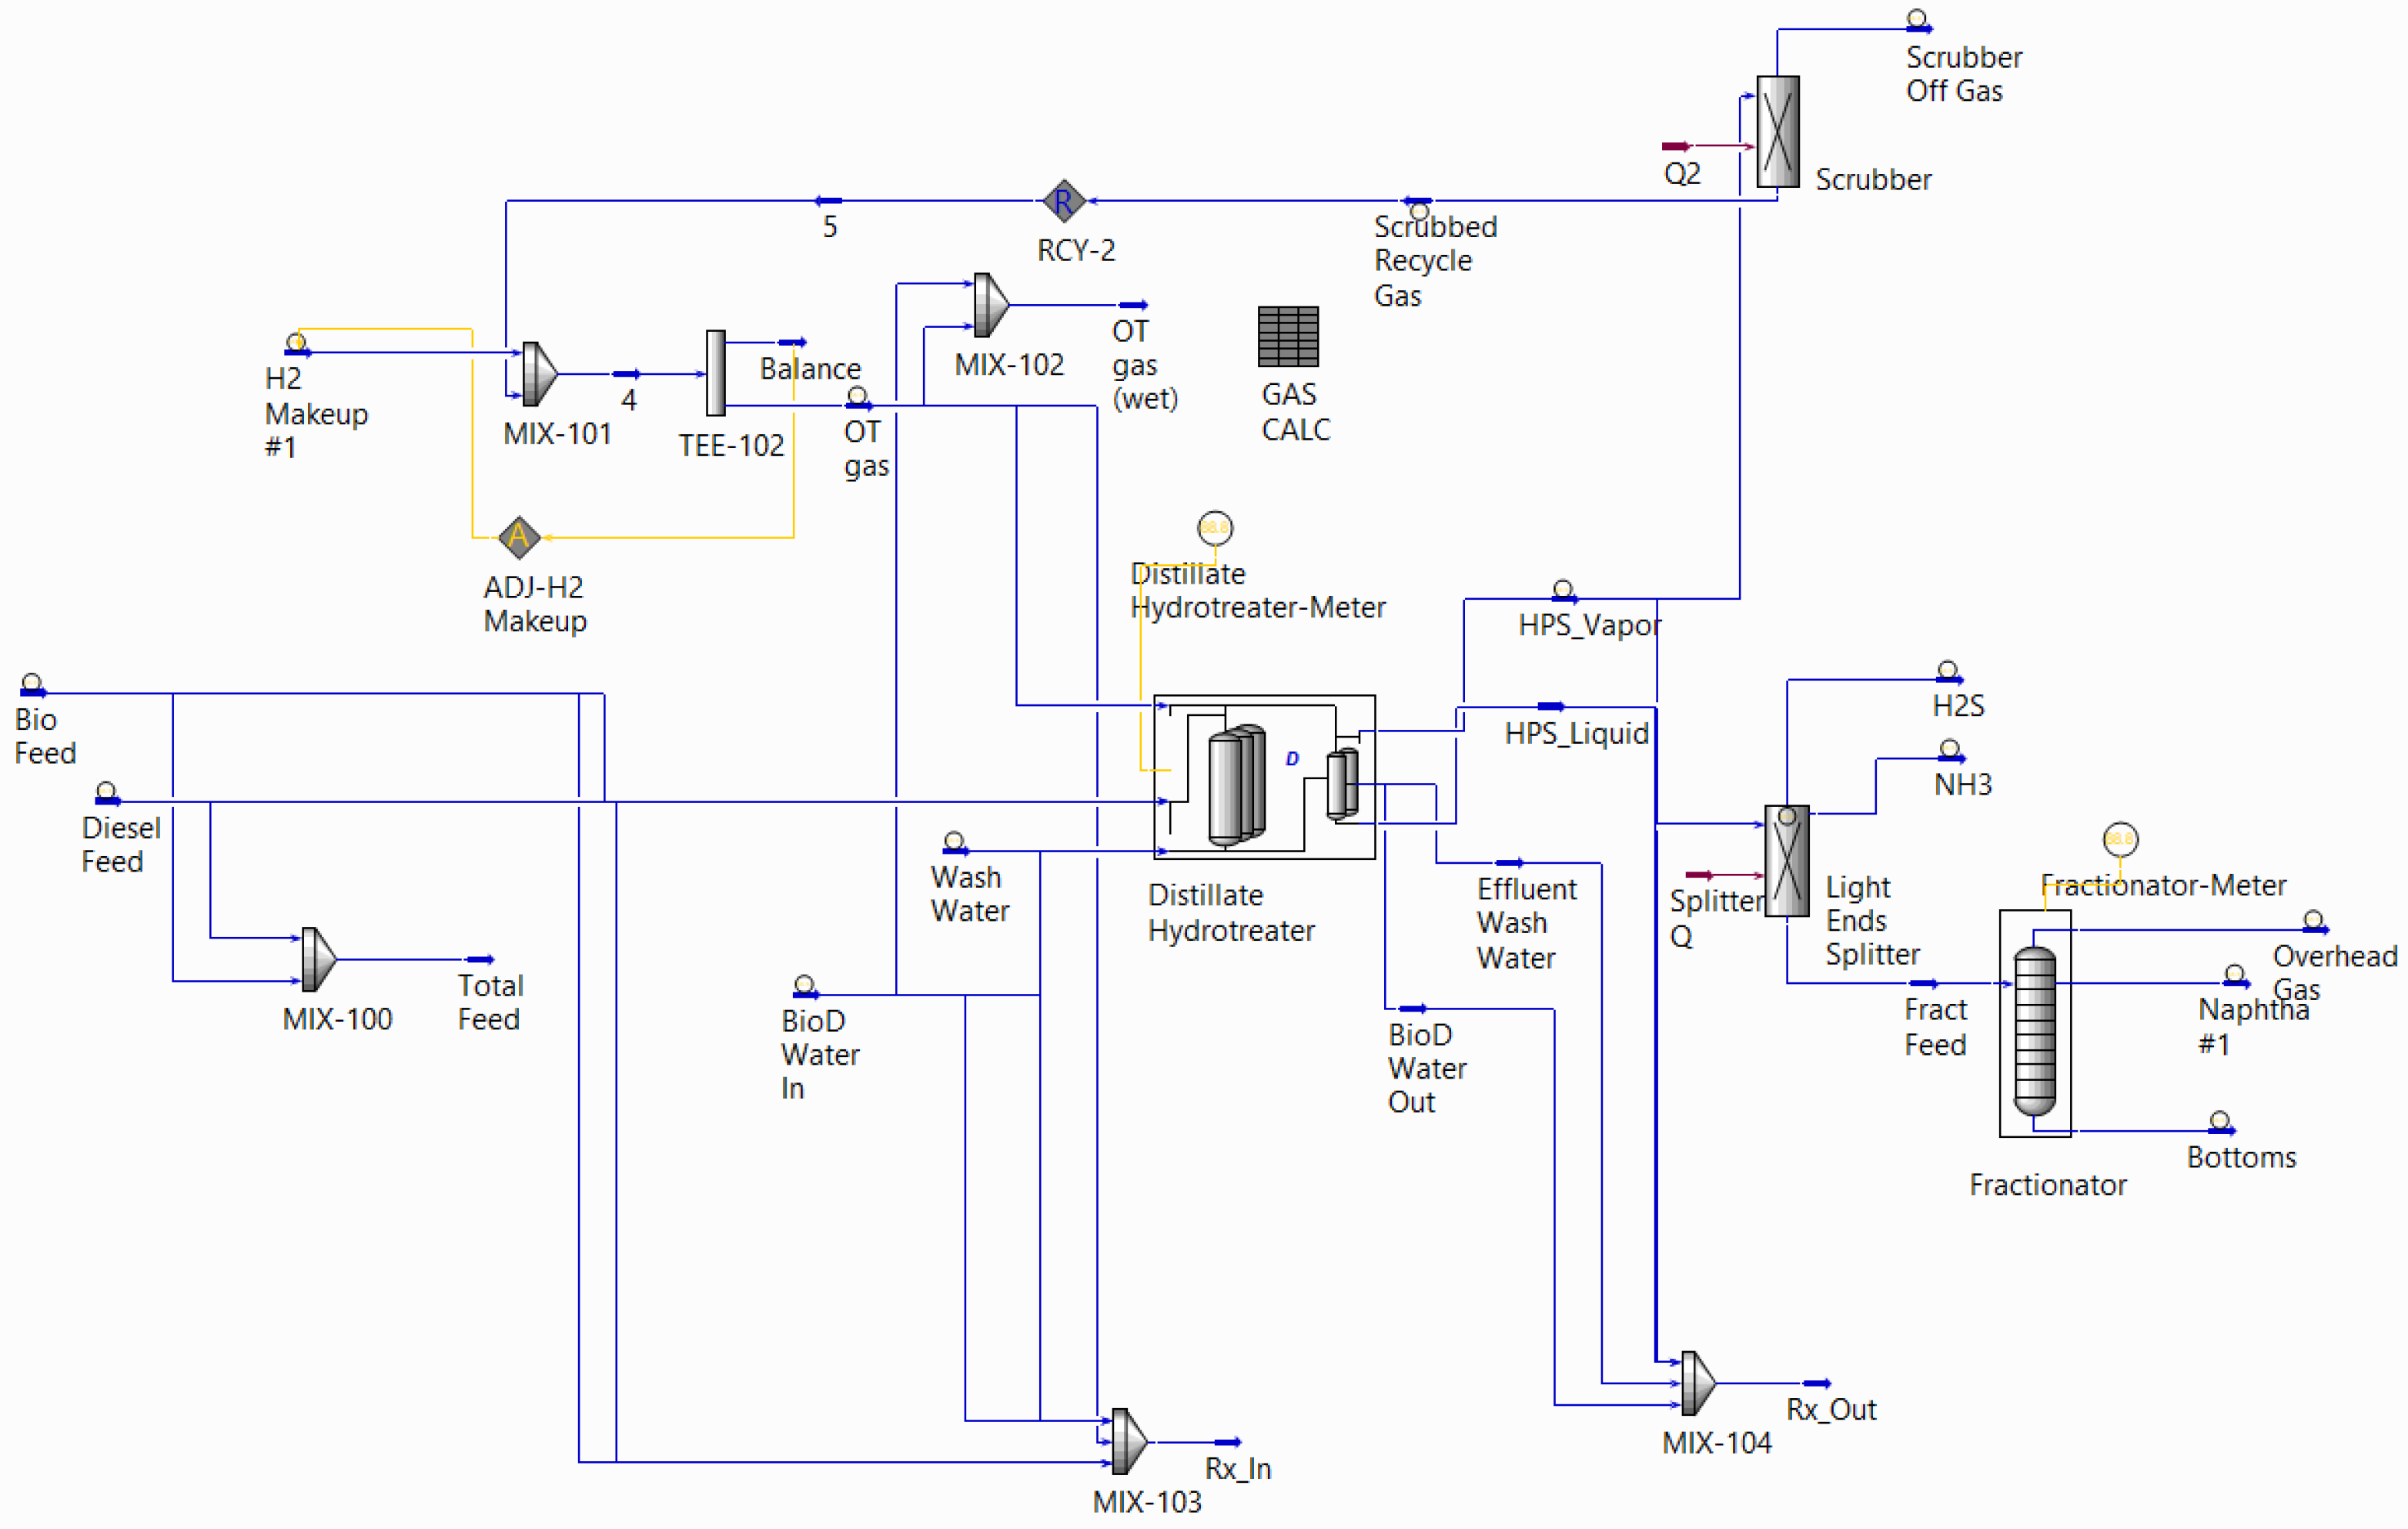Click the Light Ends Splitter unit

(1787, 861)
